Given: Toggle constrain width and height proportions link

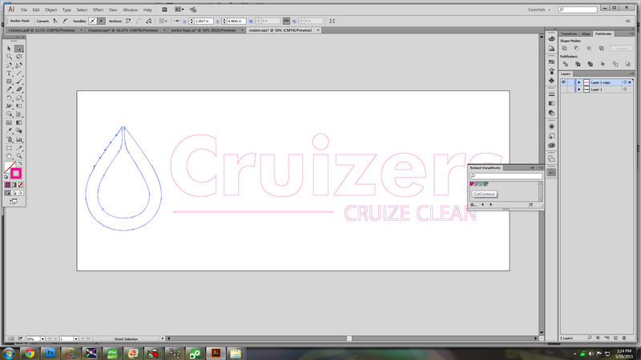Looking at the screenshot, I should pyautogui.click(x=286, y=21).
